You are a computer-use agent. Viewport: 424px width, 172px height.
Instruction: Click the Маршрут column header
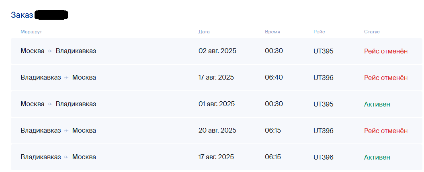tap(31, 32)
